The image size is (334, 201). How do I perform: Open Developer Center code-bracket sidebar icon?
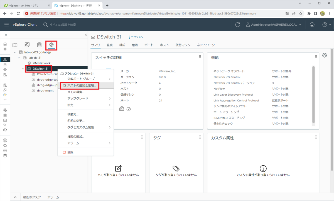5,99
